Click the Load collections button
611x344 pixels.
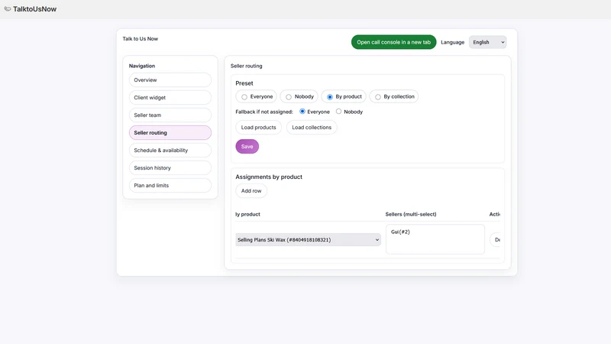coord(312,128)
